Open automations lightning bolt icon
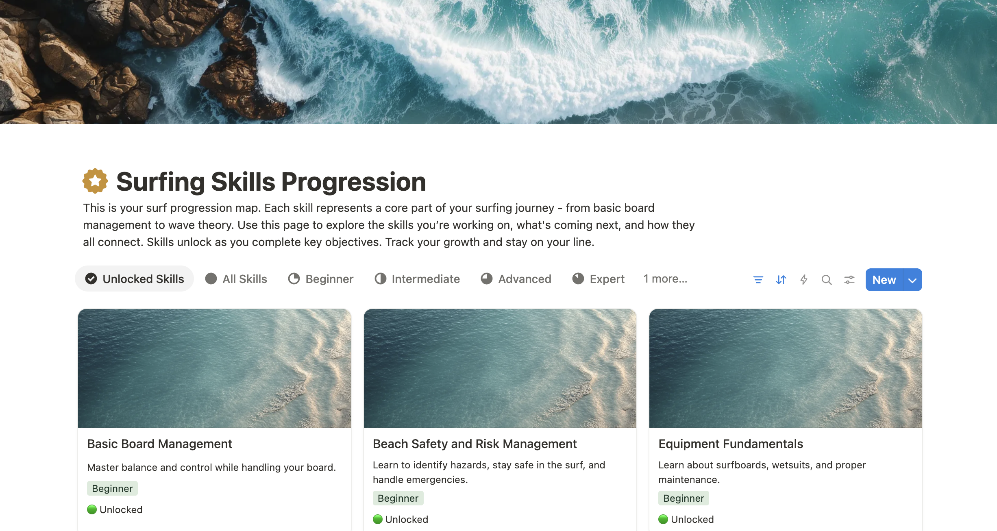The height and width of the screenshot is (531, 997). tap(803, 280)
